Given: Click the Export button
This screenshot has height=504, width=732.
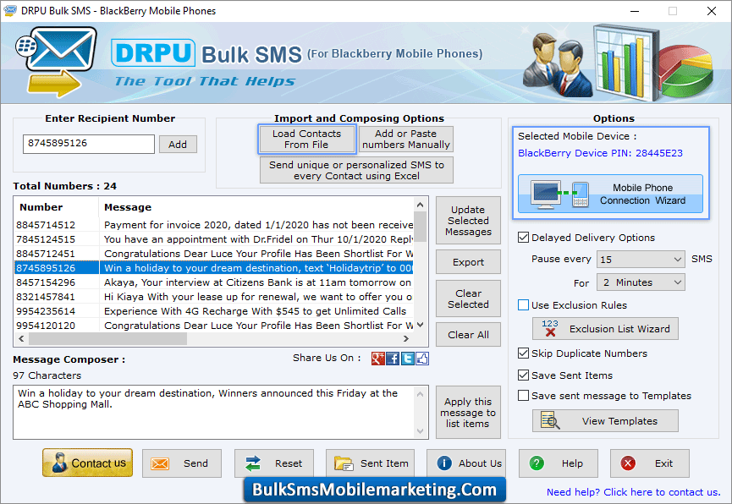Looking at the screenshot, I should [x=468, y=262].
